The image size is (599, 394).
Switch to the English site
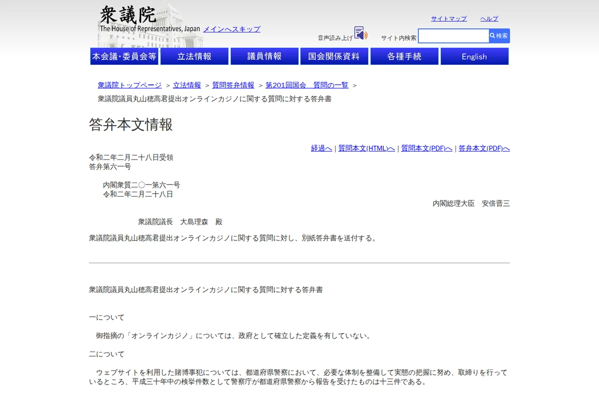point(474,56)
